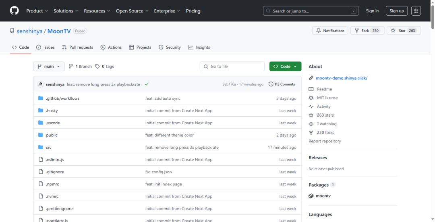435x222 pixels.
Task: Click the green commit status checkmark
Action: (147, 84)
